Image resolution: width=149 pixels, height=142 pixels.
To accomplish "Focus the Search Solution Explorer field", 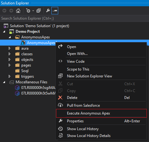I will click(x=74, y=18).
